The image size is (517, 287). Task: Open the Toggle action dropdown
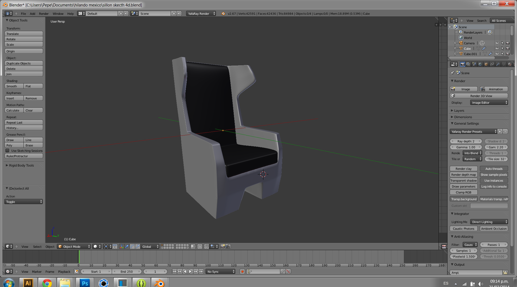(24, 202)
